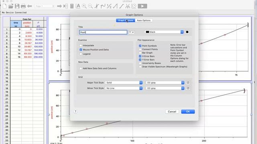
Task: Enable the Legend checkbox
Action: 81,54
